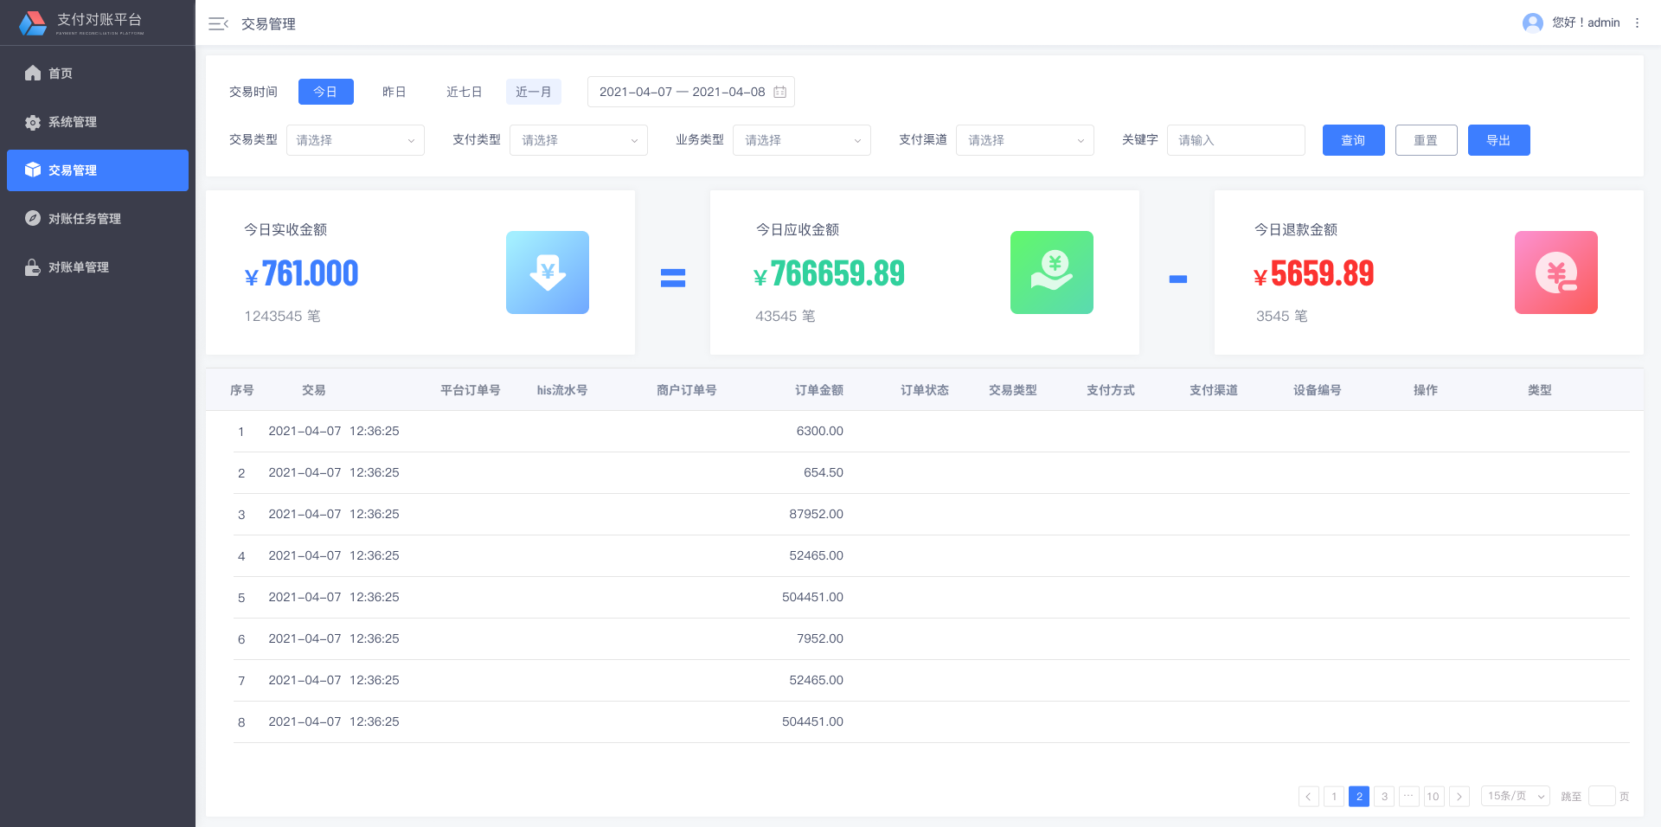Screen dimensions: 1661x827
Task: Open the 支付类型 dropdown
Action: pos(579,140)
